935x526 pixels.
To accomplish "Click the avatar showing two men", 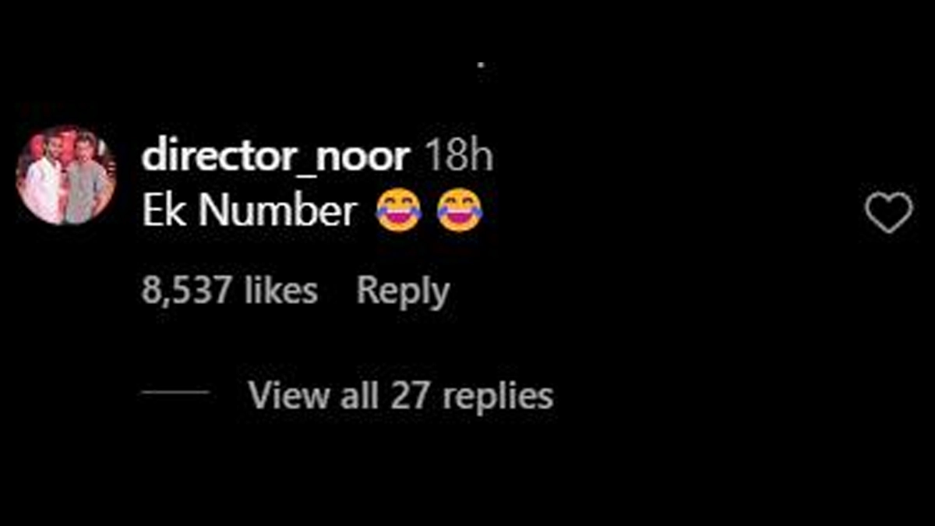I will point(66,175).
